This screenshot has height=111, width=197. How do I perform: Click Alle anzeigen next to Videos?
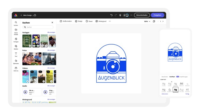tap(51, 68)
